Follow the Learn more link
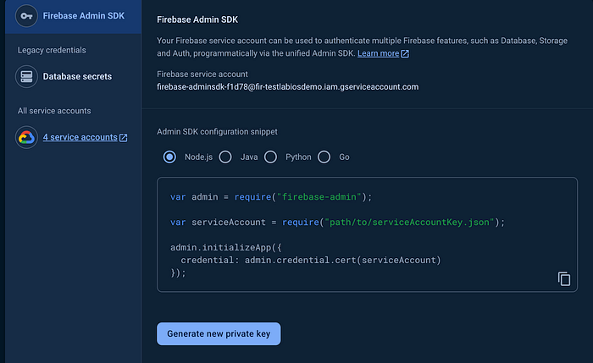Image resolution: width=593 pixels, height=363 pixels. tap(378, 54)
